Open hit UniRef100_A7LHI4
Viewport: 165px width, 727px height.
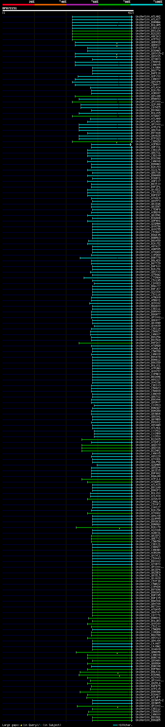click(148, 87)
